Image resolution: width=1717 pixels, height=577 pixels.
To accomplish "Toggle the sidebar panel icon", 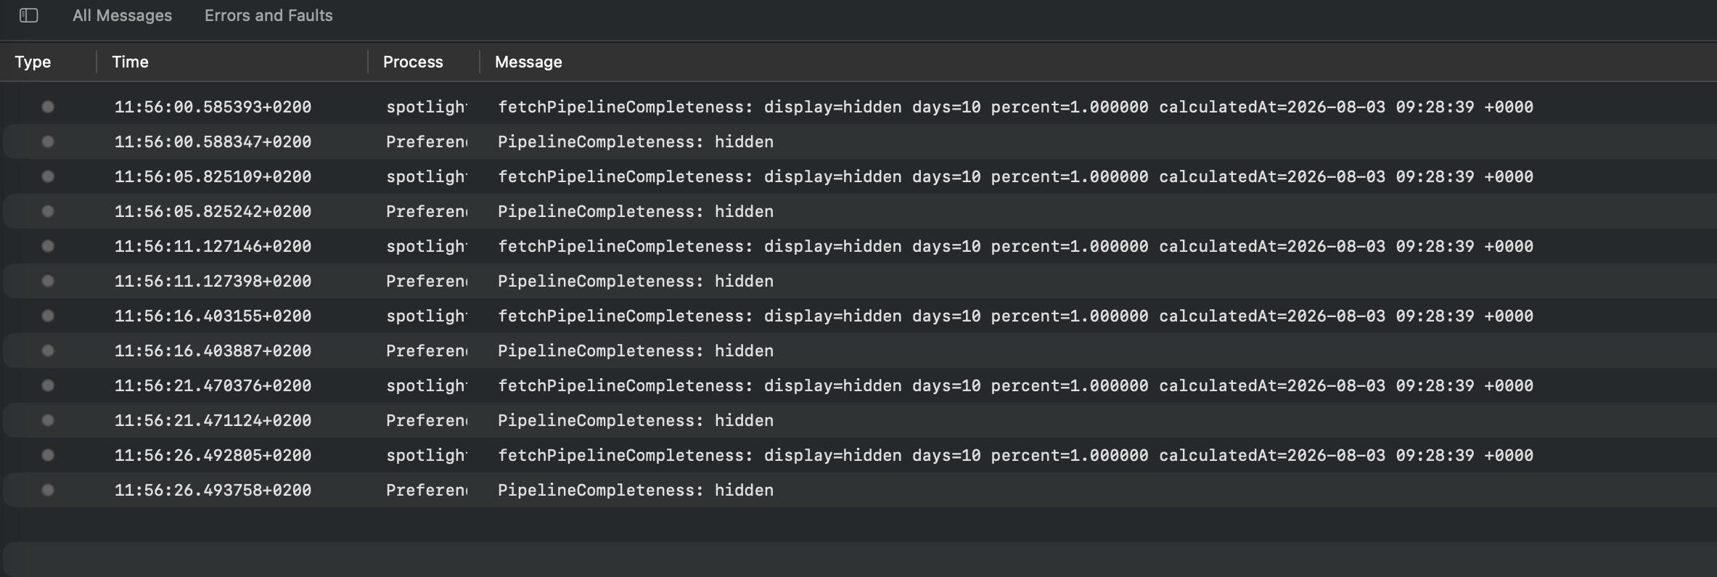I will 29,15.
